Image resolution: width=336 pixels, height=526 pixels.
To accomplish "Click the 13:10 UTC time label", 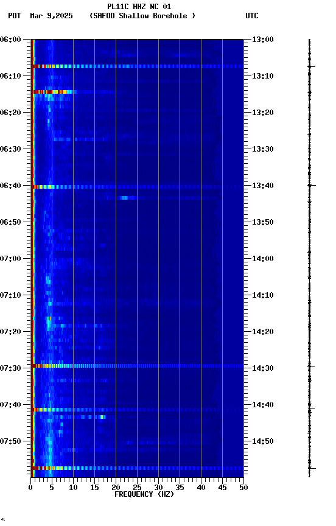I will [263, 76].
